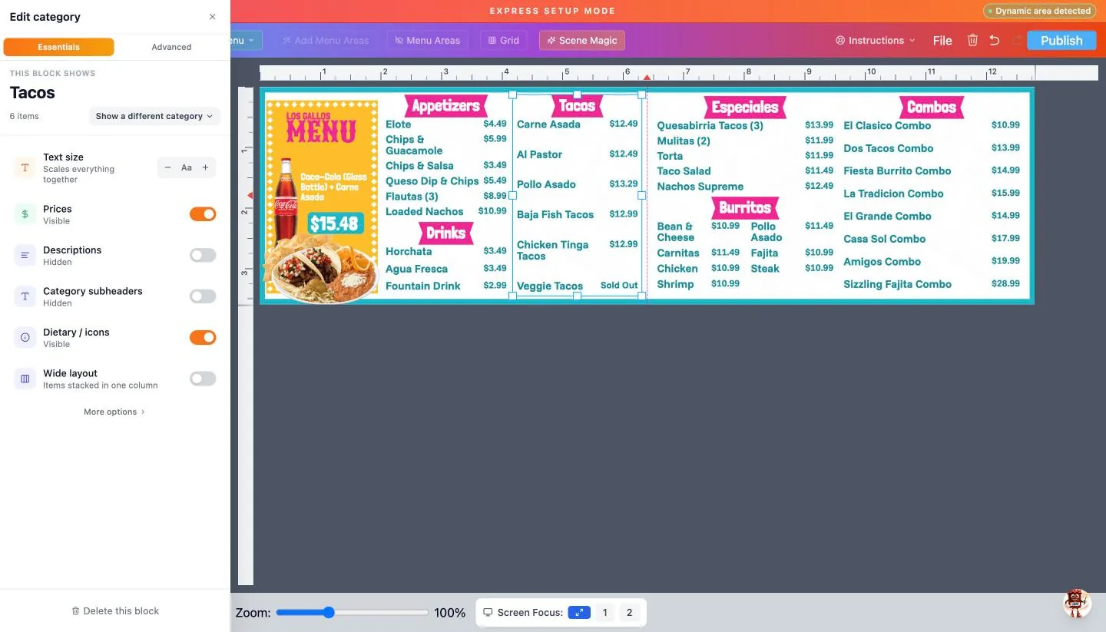
Task: Select the Especiales header on the menu canvas
Action: point(745,108)
